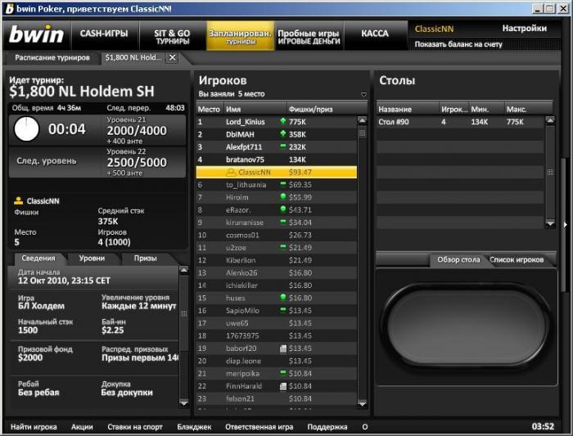
Task: Click note icon next to FinnHarald
Action: click(x=283, y=386)
